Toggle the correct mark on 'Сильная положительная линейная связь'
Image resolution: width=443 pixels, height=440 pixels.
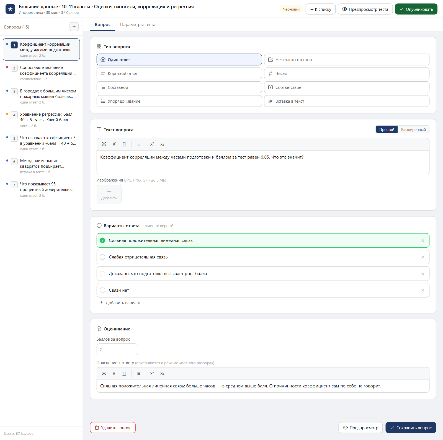[102, 240]
